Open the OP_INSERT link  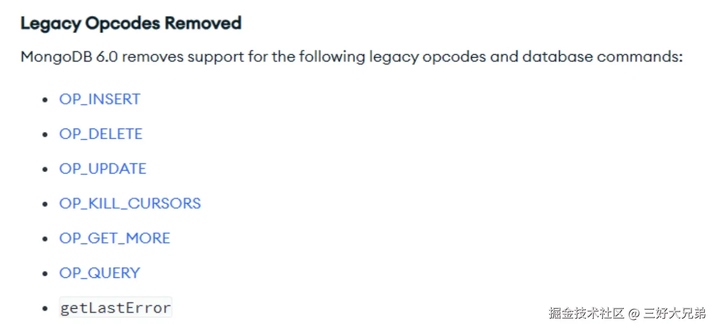(x=99, y=99)
